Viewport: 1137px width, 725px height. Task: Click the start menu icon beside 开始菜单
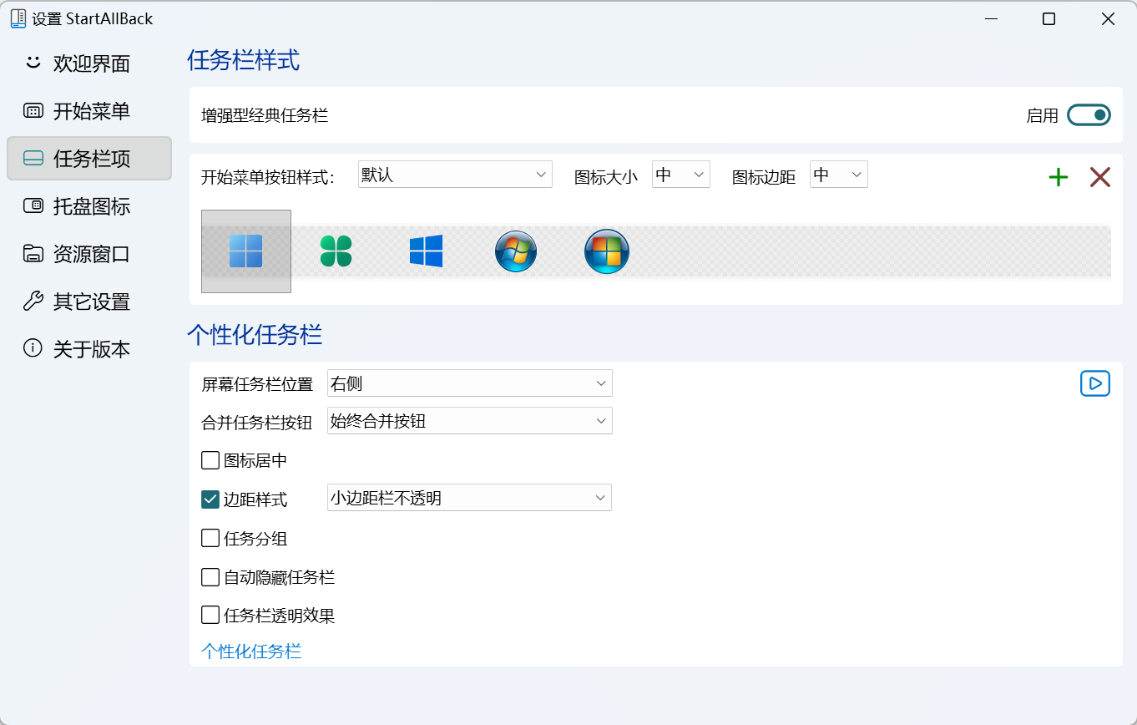click(33, 110)
